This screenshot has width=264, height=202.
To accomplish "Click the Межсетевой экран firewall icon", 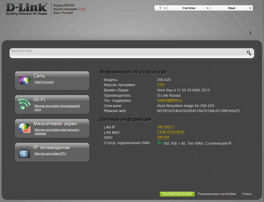I will pos(24,128).
